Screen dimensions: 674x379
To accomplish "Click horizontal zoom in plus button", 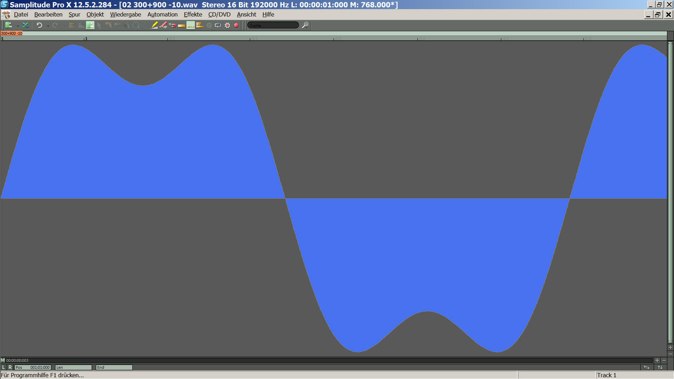I will tap(657, 361).
